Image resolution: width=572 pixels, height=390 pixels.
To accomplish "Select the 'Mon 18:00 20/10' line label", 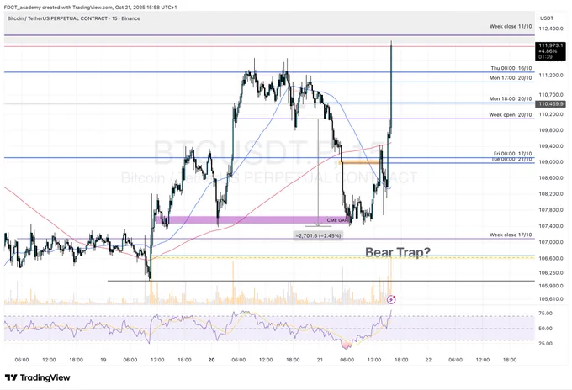I will point(511,99).
